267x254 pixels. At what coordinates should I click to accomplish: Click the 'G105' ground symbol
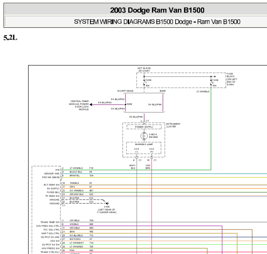tap(107, 203)
